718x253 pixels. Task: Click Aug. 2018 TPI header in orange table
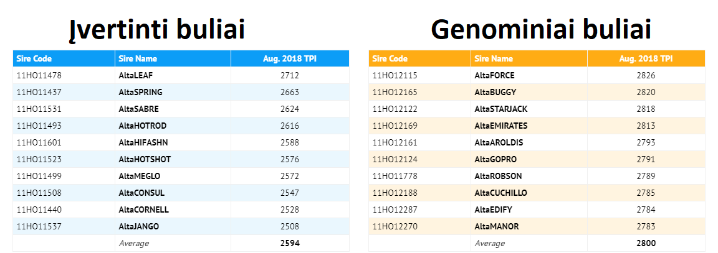(x=646, y=59)
